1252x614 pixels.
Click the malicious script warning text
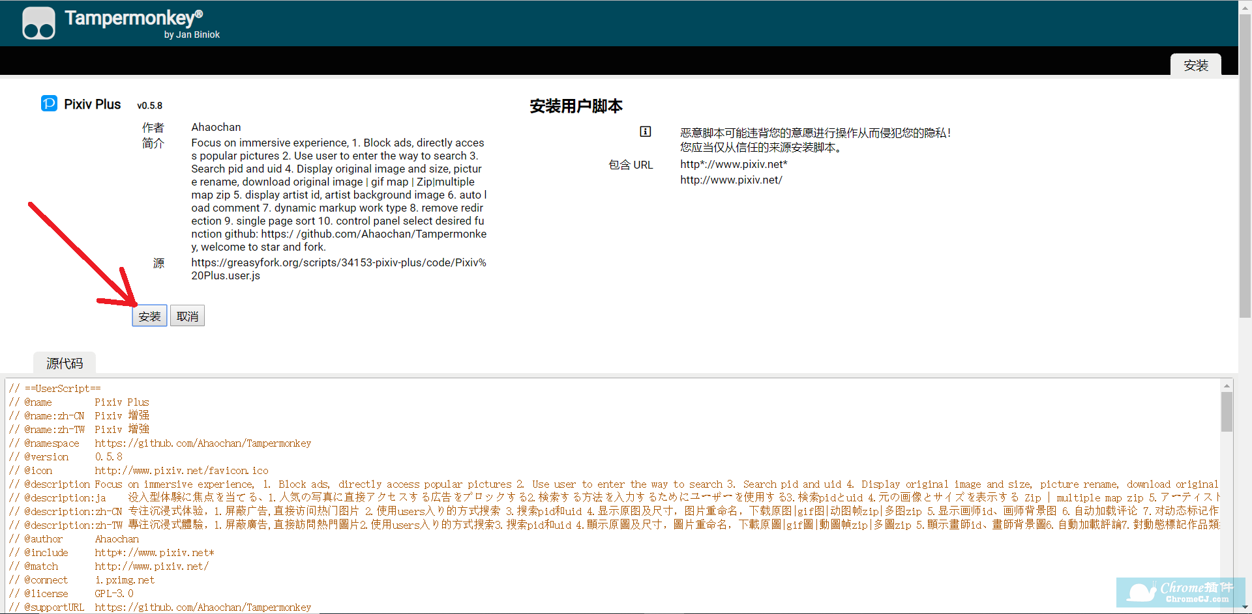[x=815, y=140]
